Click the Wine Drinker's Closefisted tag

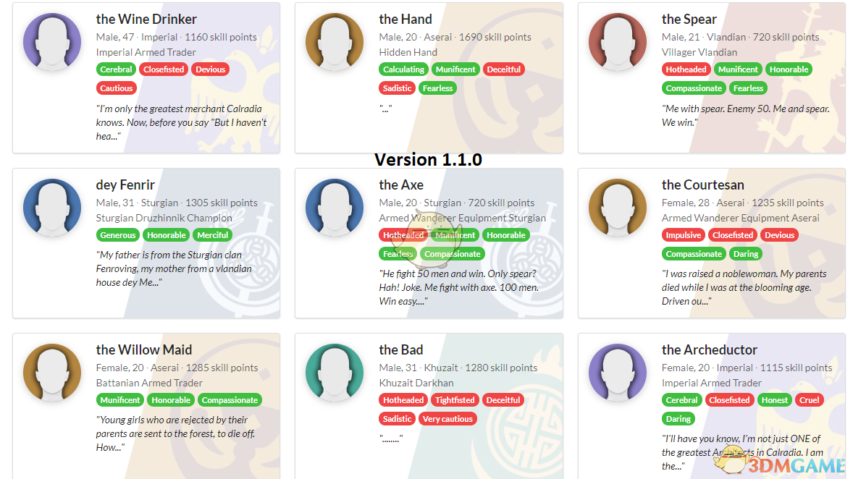click(x=164, y=69)
